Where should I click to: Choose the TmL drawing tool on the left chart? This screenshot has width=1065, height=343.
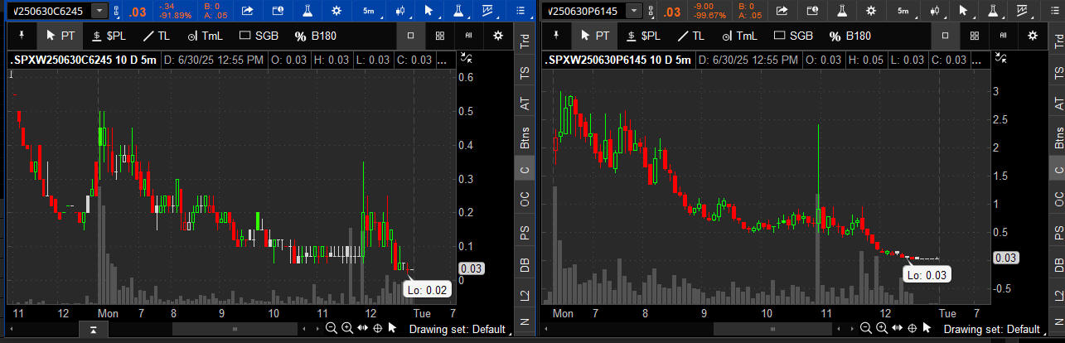click(x=206, y=36)
